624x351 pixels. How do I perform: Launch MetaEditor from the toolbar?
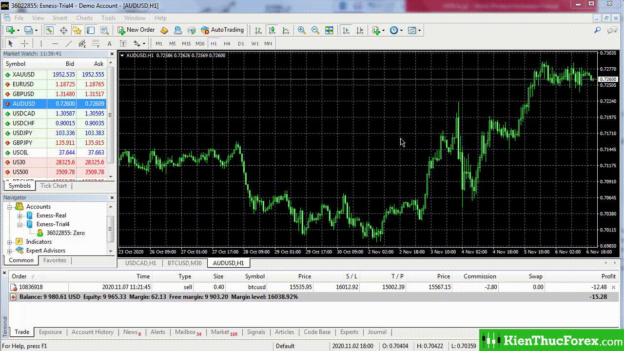(x=164, y=30)
